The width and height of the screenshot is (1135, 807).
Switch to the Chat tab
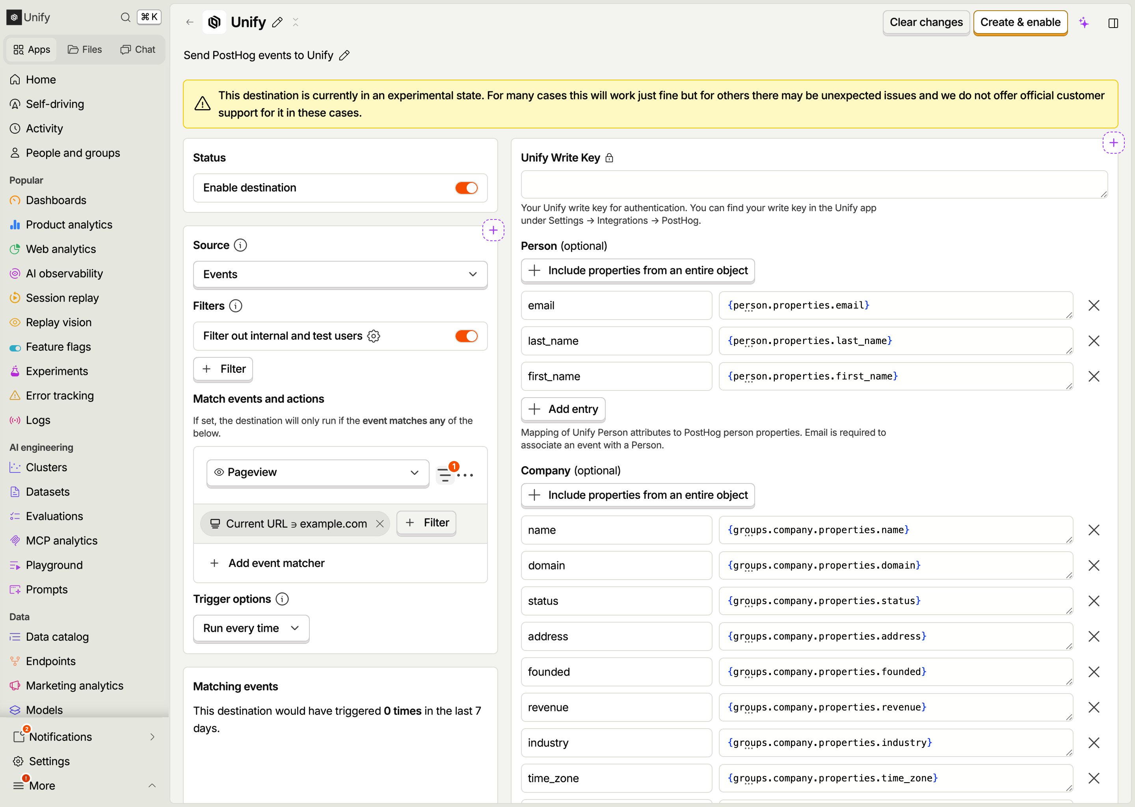(138, 49)
